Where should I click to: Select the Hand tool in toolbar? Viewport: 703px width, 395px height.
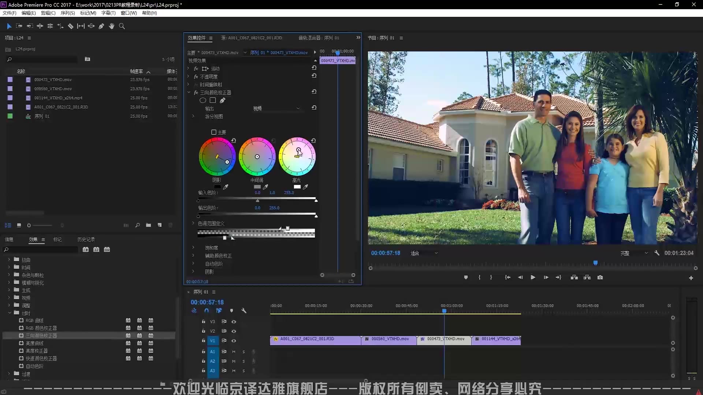(x=112, y=26)
